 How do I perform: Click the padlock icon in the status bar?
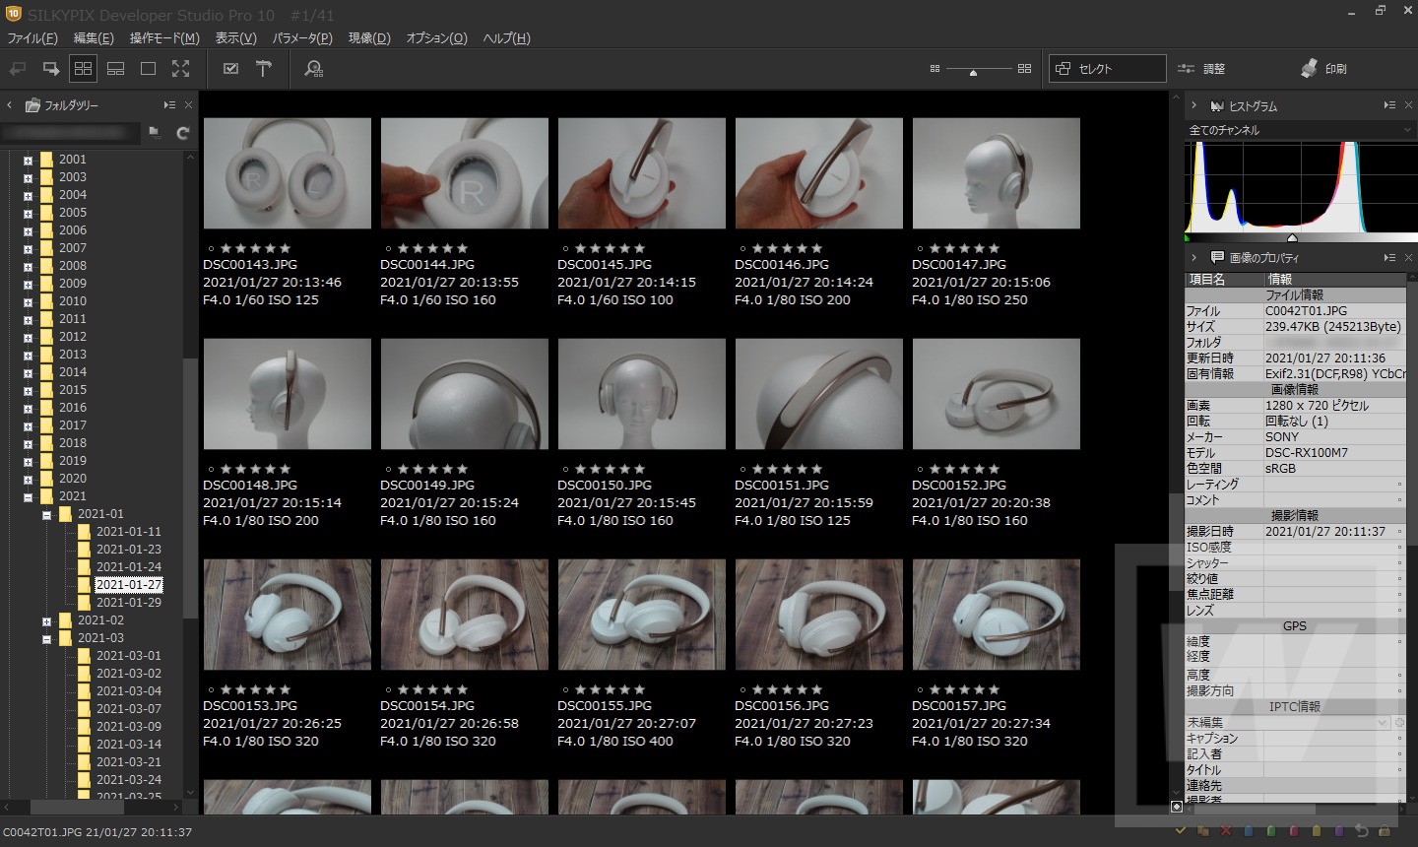[x=1385, y=831]
